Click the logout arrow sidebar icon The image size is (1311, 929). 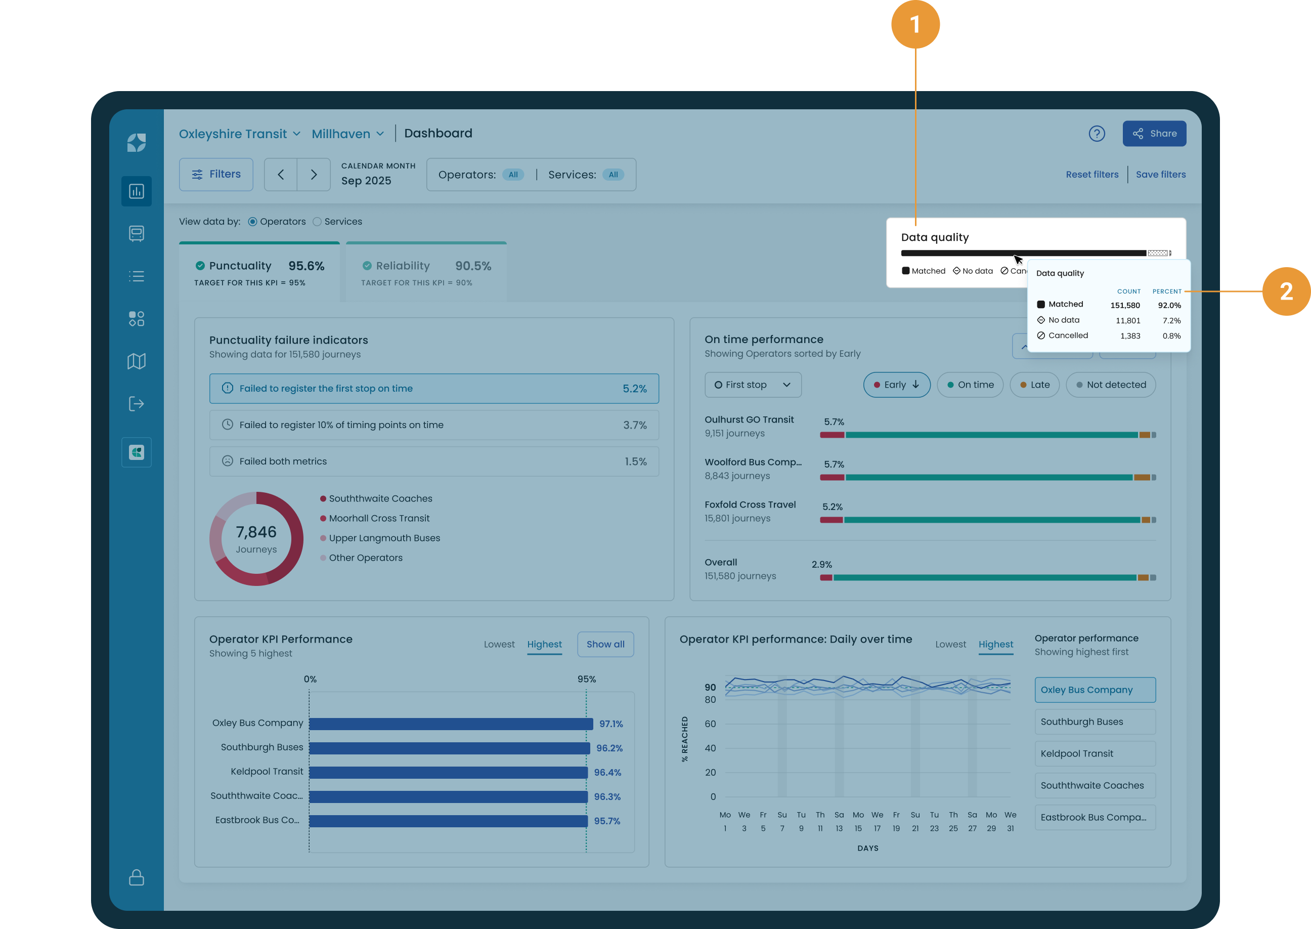click(x=136, y=404)
